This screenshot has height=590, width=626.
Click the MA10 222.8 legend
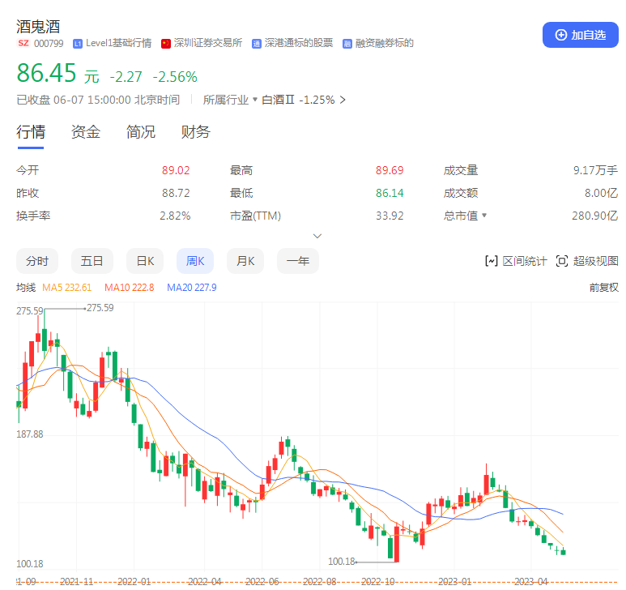pyautogui.click(x=129, y=287)
